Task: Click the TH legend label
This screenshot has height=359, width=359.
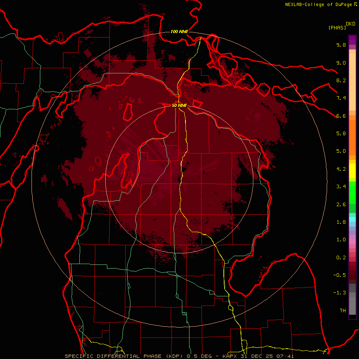Action: [x=343, y=310]
